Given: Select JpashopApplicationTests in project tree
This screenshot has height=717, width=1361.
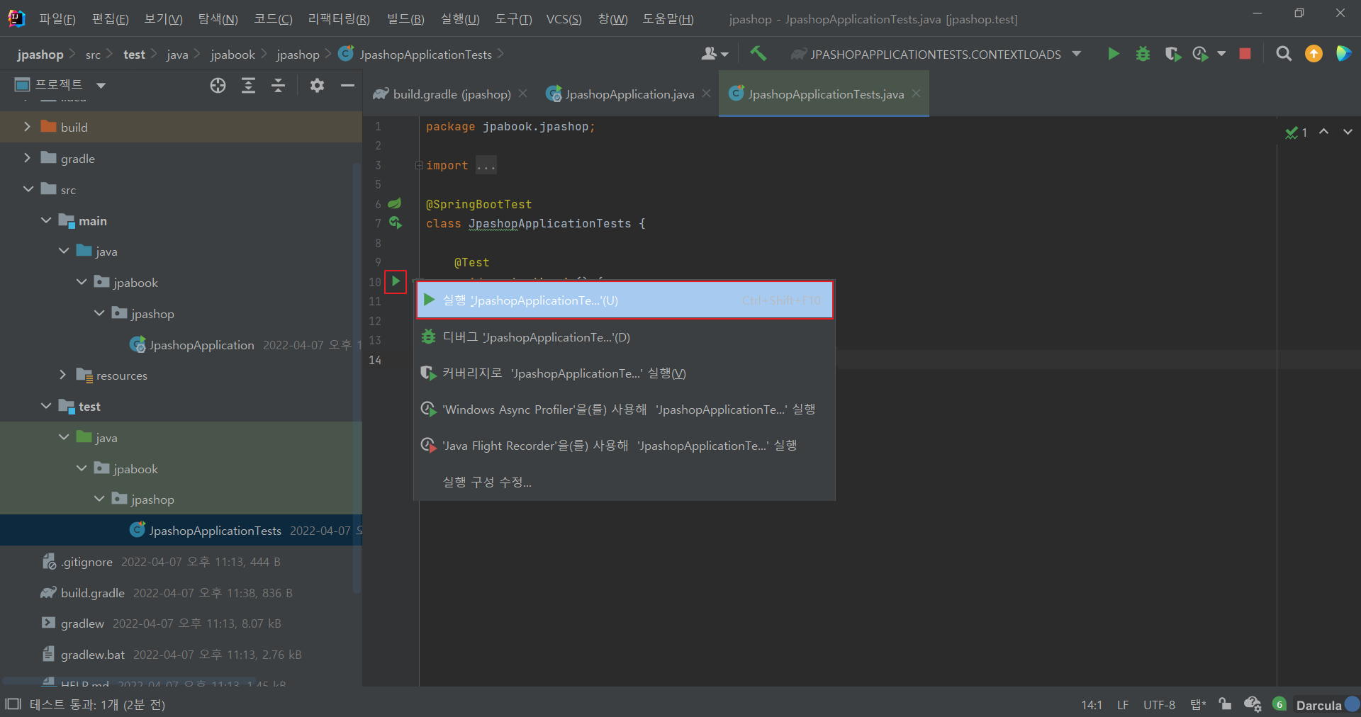Looking at the screenshot, I should click(215, 531).
